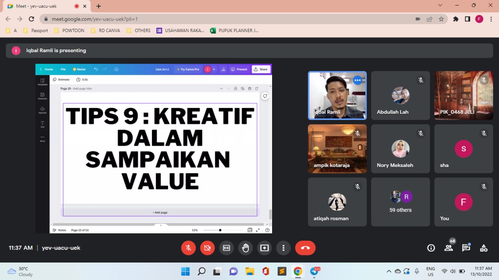Unmute the microphone in Meet controls
Image resolution: width=499 pixels, height=280 pixels.
tap(188, 248)
